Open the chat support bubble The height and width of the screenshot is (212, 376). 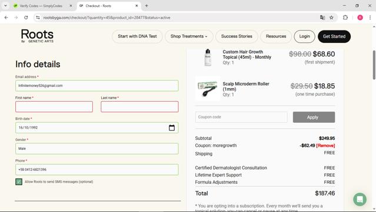360,199
